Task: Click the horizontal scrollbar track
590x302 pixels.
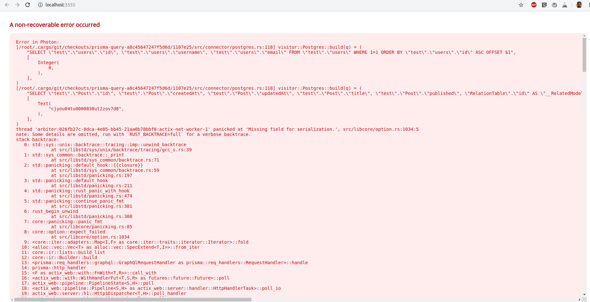Action: click(x=385, y=299)
